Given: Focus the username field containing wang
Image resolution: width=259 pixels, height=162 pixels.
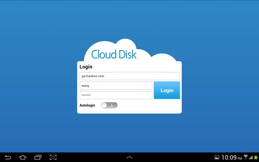Looking at the screenshot, I should tap(116, 86).
